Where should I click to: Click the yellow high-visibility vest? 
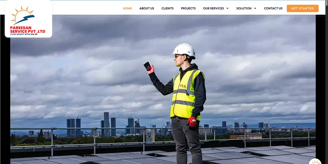coord(185,95)
